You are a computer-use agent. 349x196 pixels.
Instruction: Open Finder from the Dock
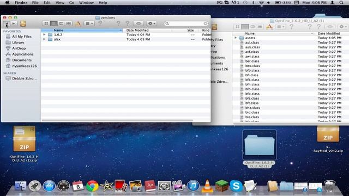coord(21,186)
